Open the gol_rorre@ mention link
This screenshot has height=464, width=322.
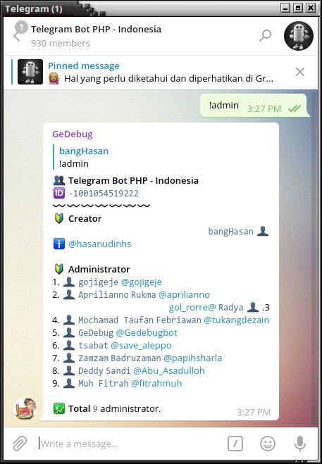[192, 308]
